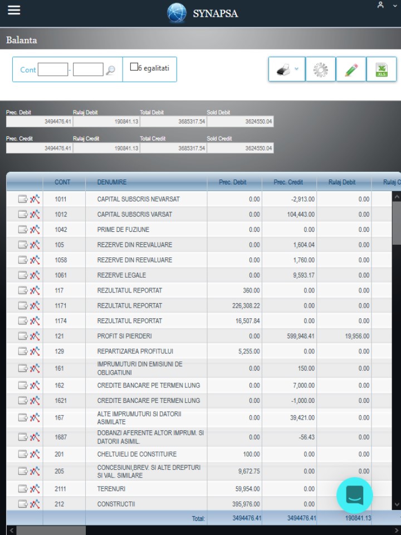Select CONSTRUCTII row text
The image size is (401, 535).
point(116,504)
